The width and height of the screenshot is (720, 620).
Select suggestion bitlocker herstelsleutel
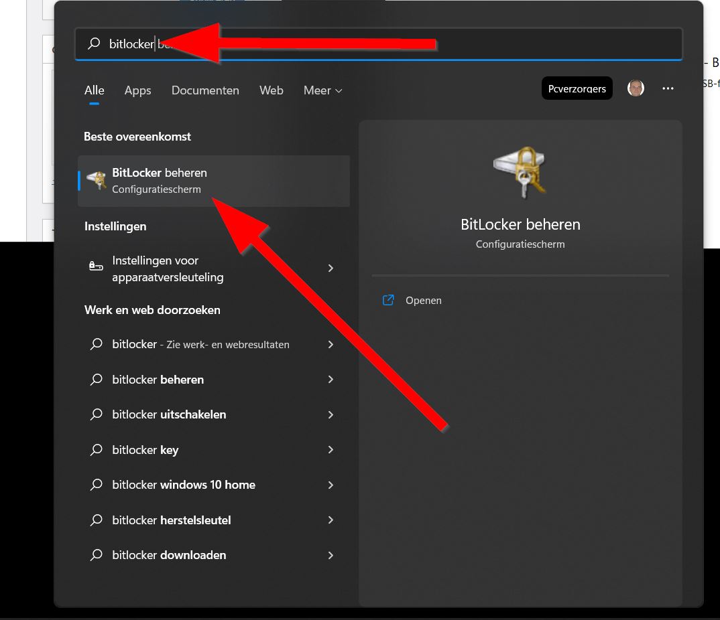click(x=214, y=520)
